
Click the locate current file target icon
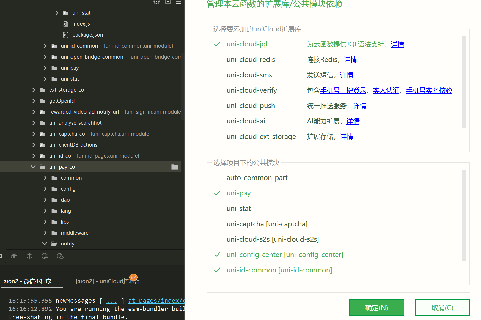(156, 2)
